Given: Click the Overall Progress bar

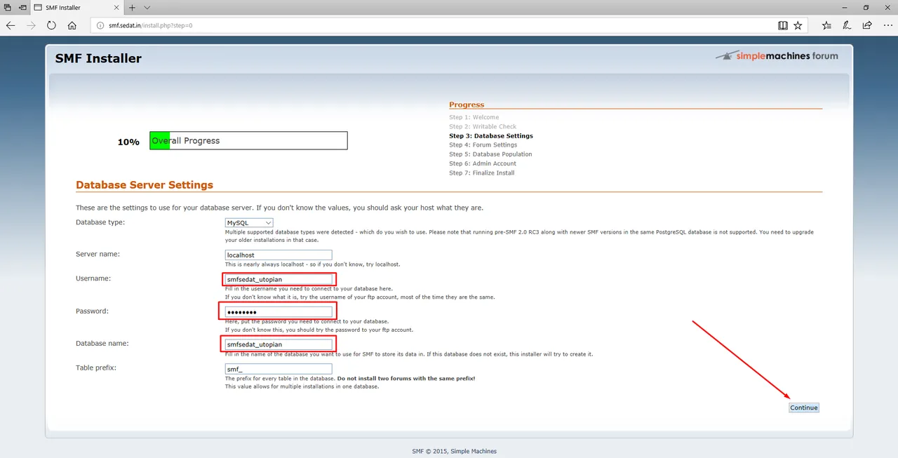Looking at the screenshot, I should point(248,140).
